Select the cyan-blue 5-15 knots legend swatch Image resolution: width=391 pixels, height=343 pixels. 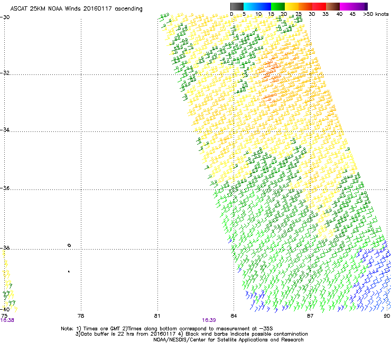coord(257,6)
